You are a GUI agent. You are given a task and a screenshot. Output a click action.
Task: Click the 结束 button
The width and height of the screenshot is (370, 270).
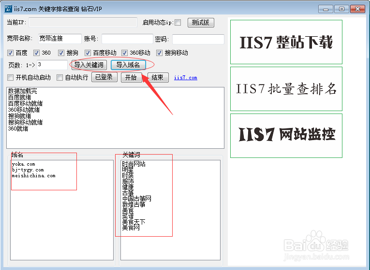(158, 77)
